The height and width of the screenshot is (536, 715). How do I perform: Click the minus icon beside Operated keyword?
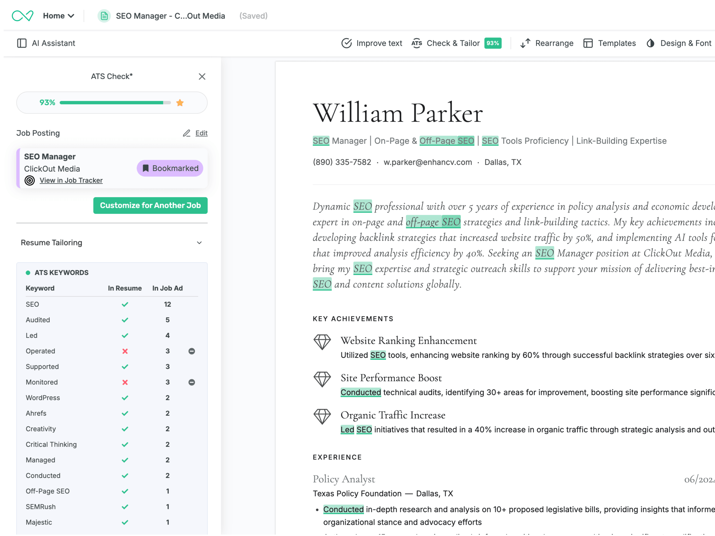point(192,351)
